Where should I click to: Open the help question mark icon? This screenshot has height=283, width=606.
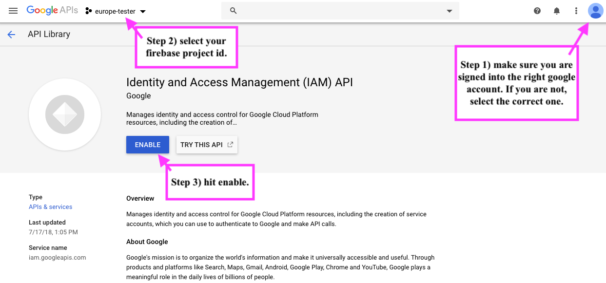tap(537, 11)
